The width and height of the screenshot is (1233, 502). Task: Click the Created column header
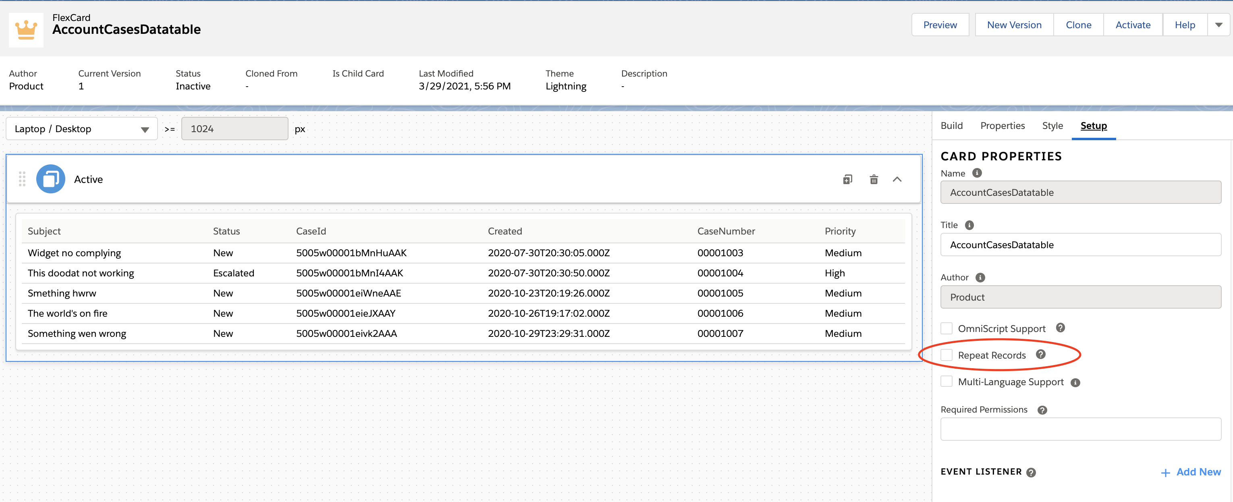pyautogui.click(x=504, y=231)
